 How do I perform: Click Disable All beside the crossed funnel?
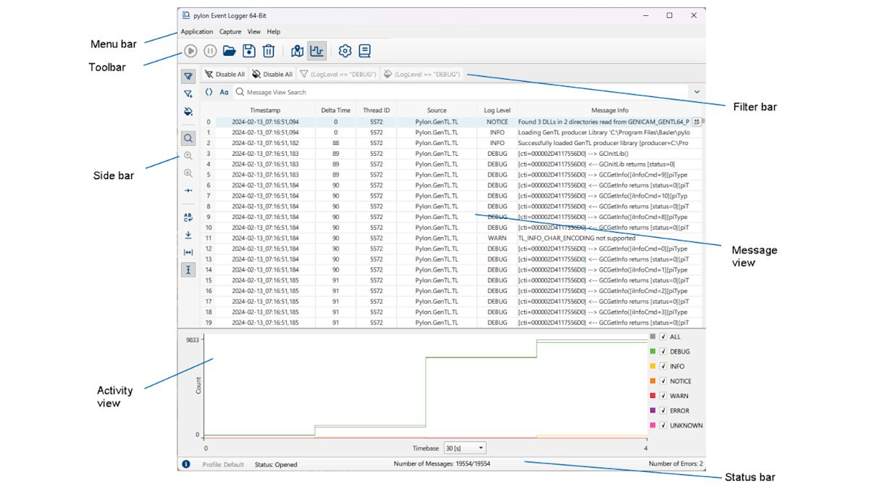(x=224, y=74)
